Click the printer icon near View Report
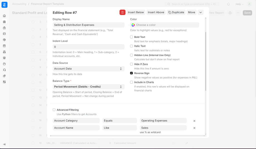Viewport: 256px width, 149px height. 230,13
